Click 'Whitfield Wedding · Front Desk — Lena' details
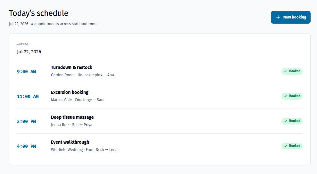Viewport: 317px width, 174px height. [x=84, y=150]
